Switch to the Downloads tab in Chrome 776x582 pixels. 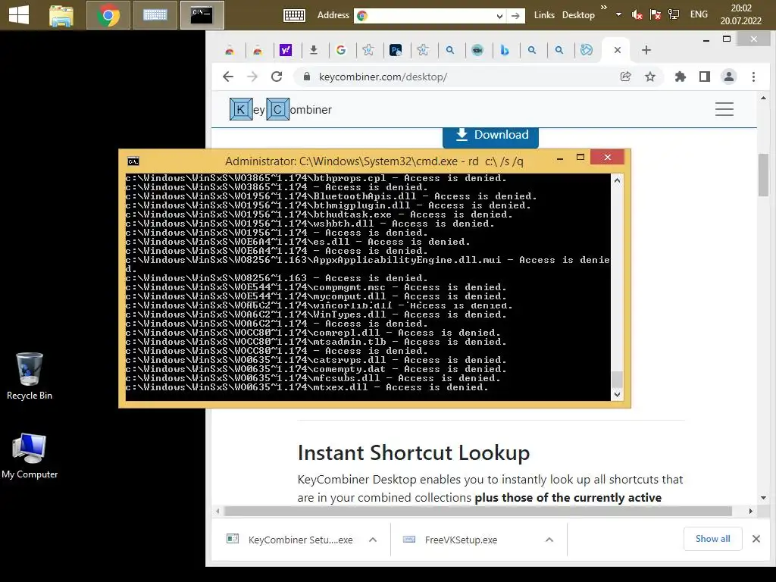pyautogui.click(x=313, y=50)
